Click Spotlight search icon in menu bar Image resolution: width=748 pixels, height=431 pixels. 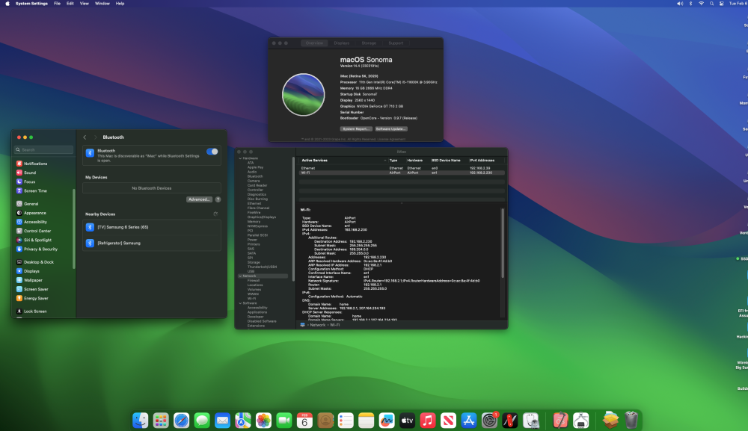711,3
